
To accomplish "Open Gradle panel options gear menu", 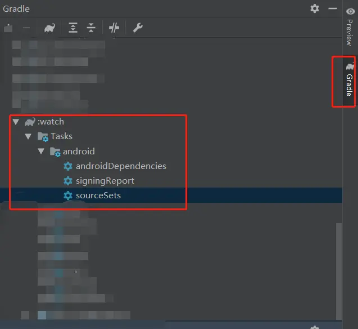I will pos(315,8).
